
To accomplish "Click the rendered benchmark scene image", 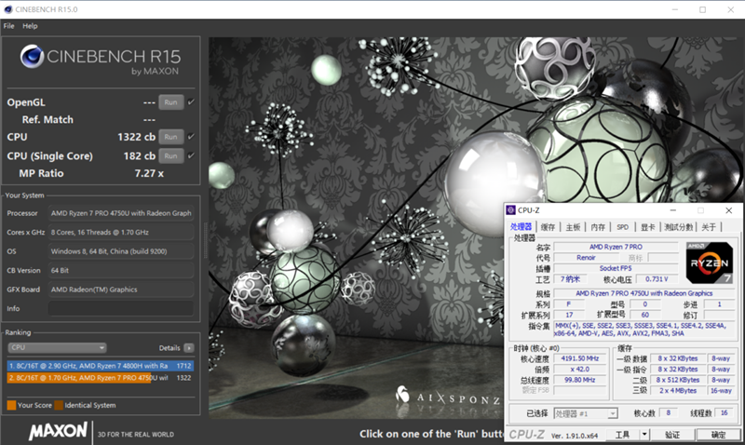I will pos(356,228).
